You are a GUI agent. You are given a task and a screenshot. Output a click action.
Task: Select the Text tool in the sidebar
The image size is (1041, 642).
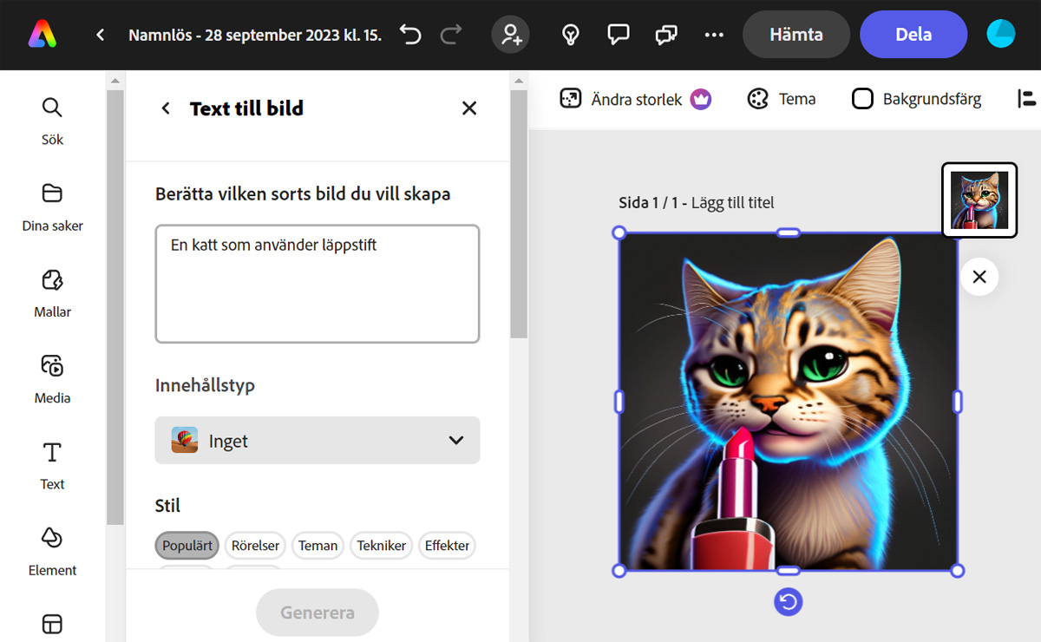pyautogui.click(x=52, y=451)
